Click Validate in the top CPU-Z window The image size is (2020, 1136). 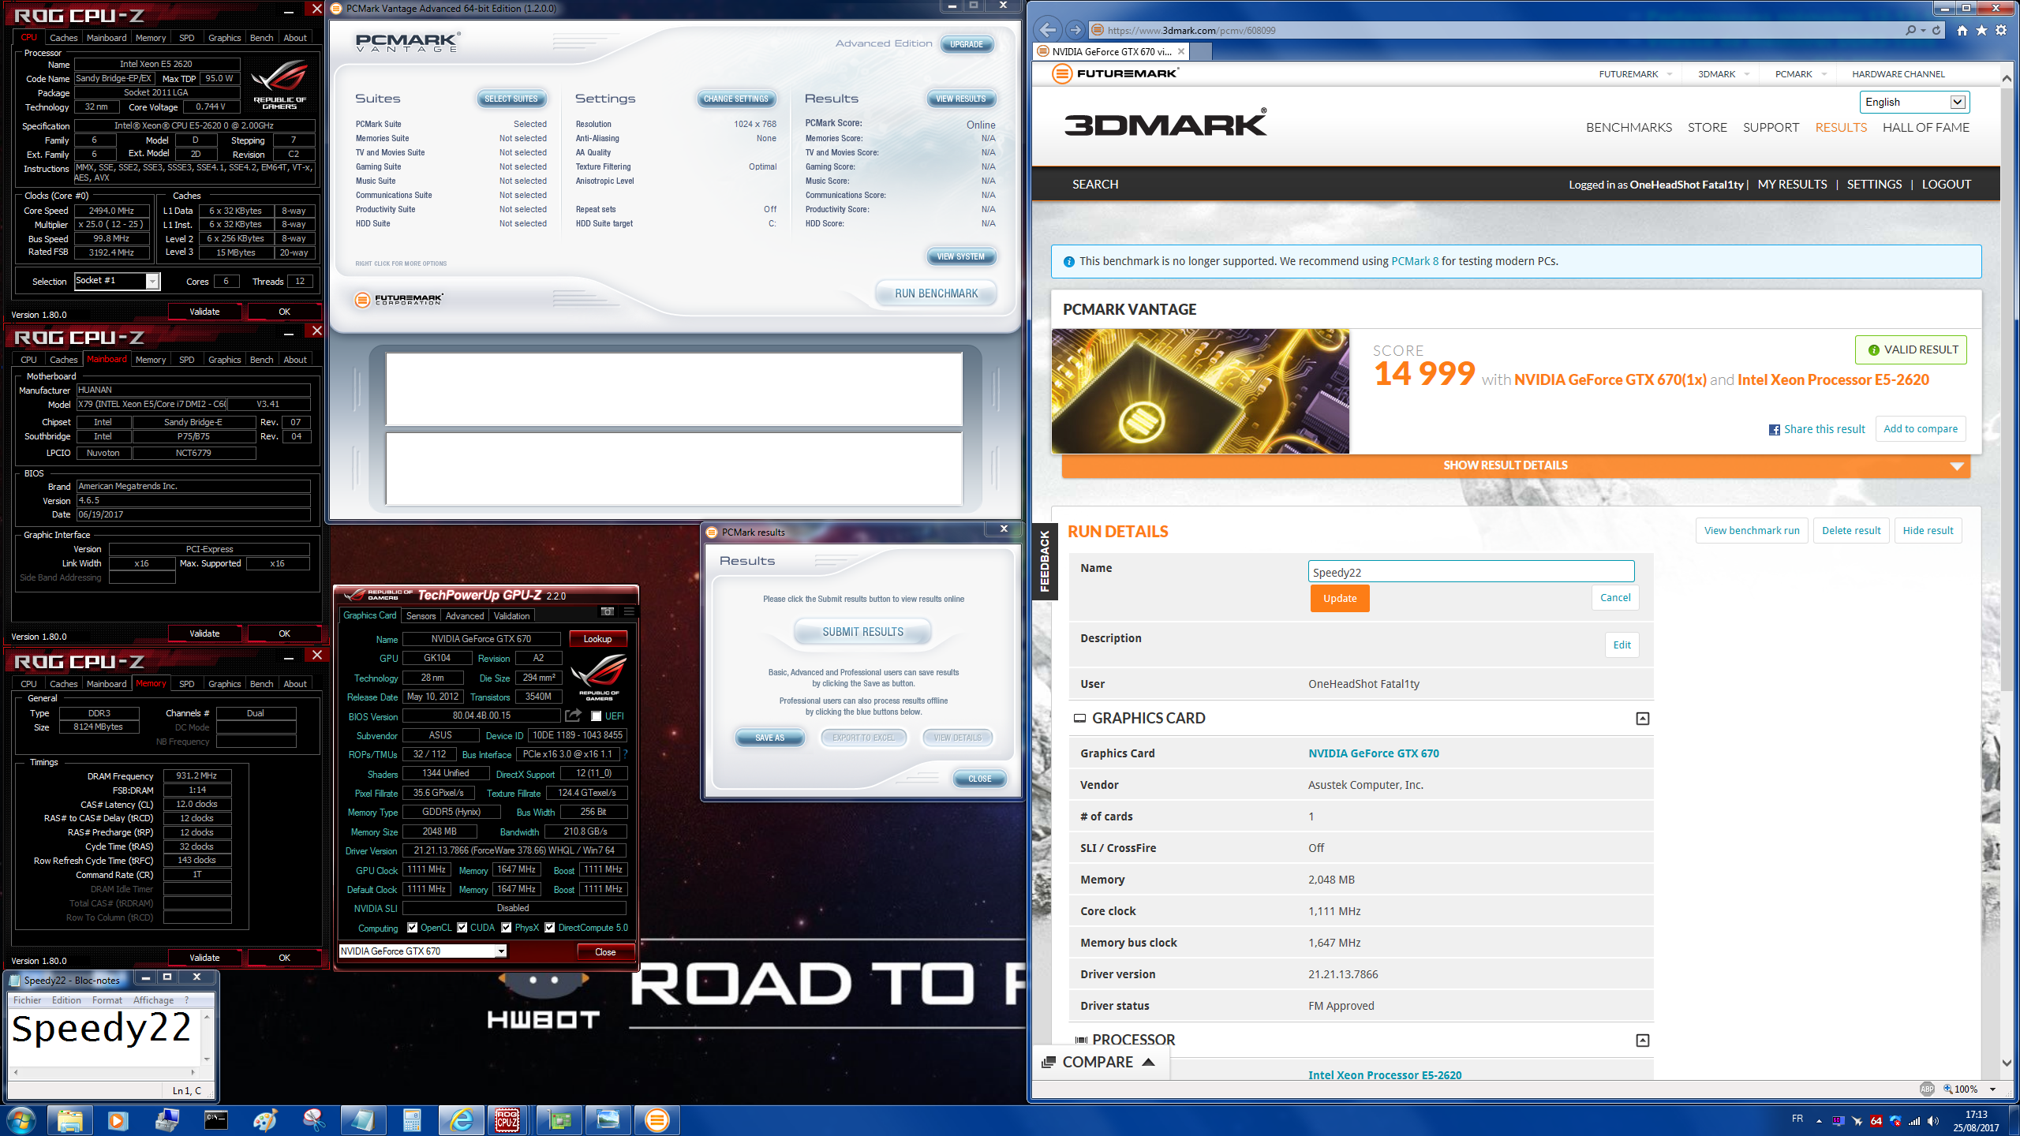click(x=204, y=312)
